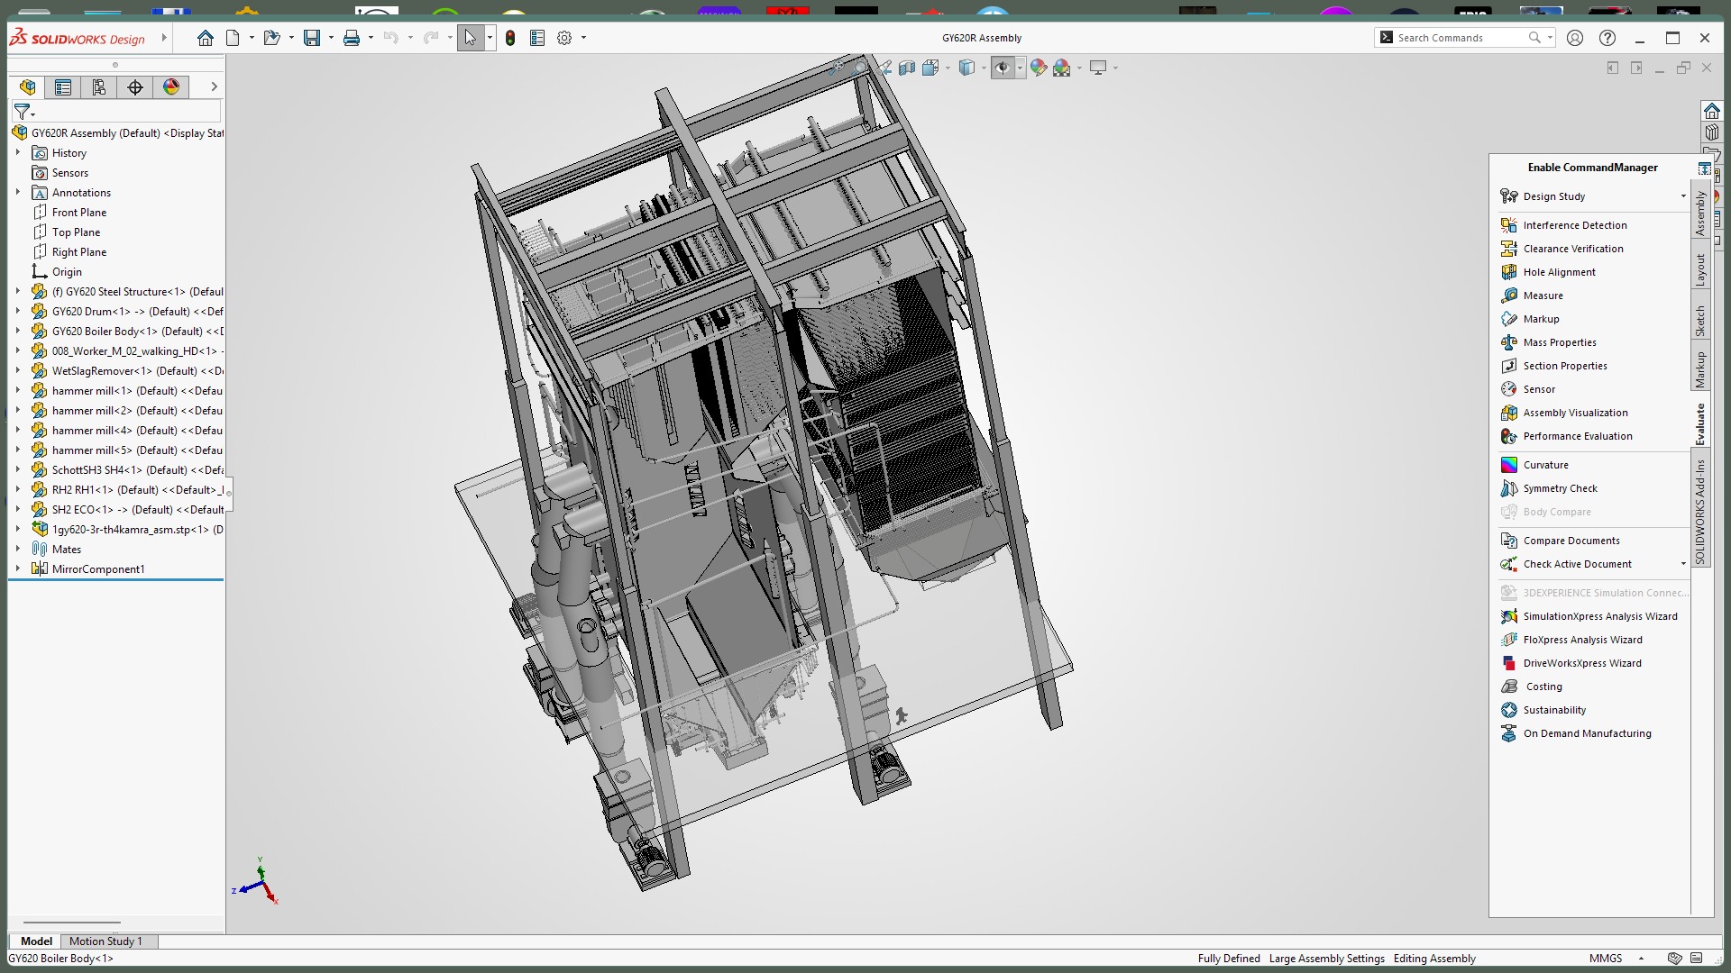Image resolution: width=1731 pixels, height=973 pixels.
Task: Print the document with the Print icon
Action: pyautogui.click(x=352, y=38)
